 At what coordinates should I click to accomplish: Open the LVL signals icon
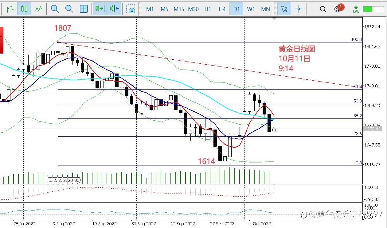click(x=356, y=9)
